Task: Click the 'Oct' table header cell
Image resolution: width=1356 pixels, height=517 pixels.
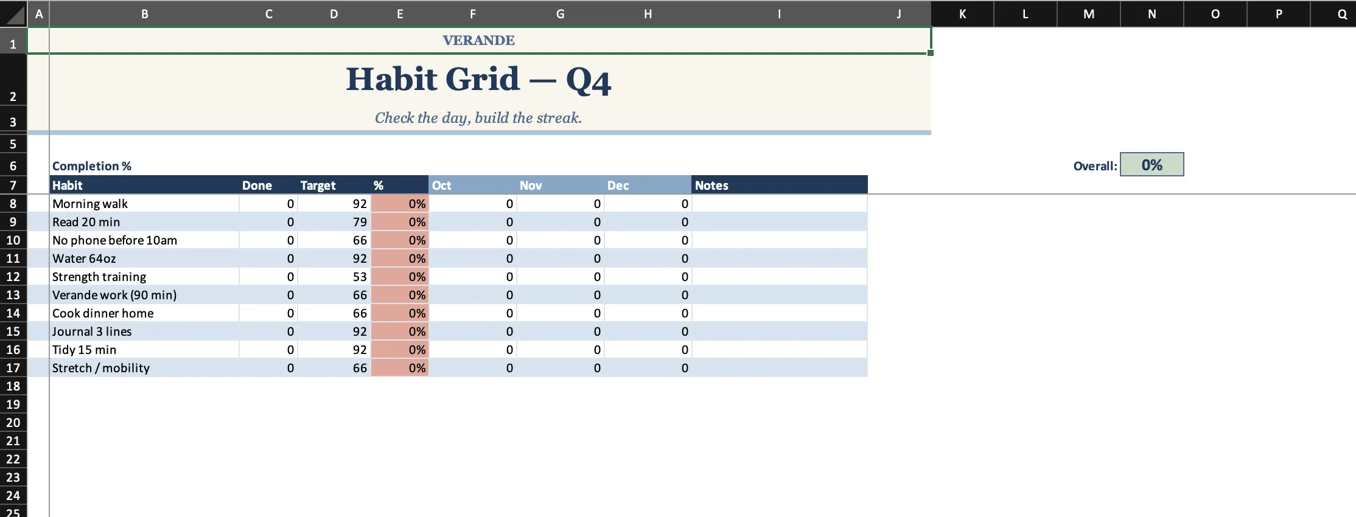Action: (x=473, y=185)
